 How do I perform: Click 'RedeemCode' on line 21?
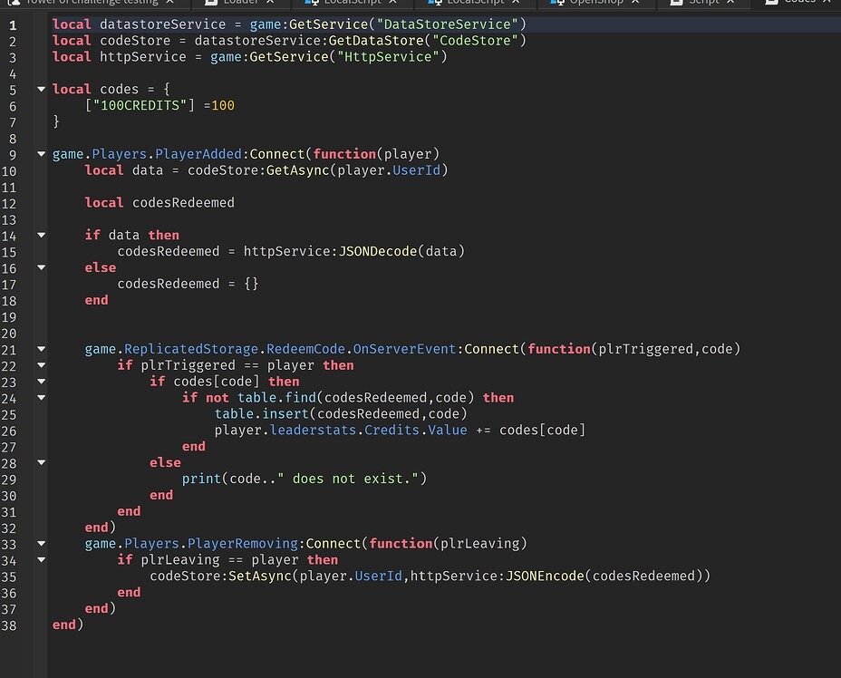(x=305, y=349)
